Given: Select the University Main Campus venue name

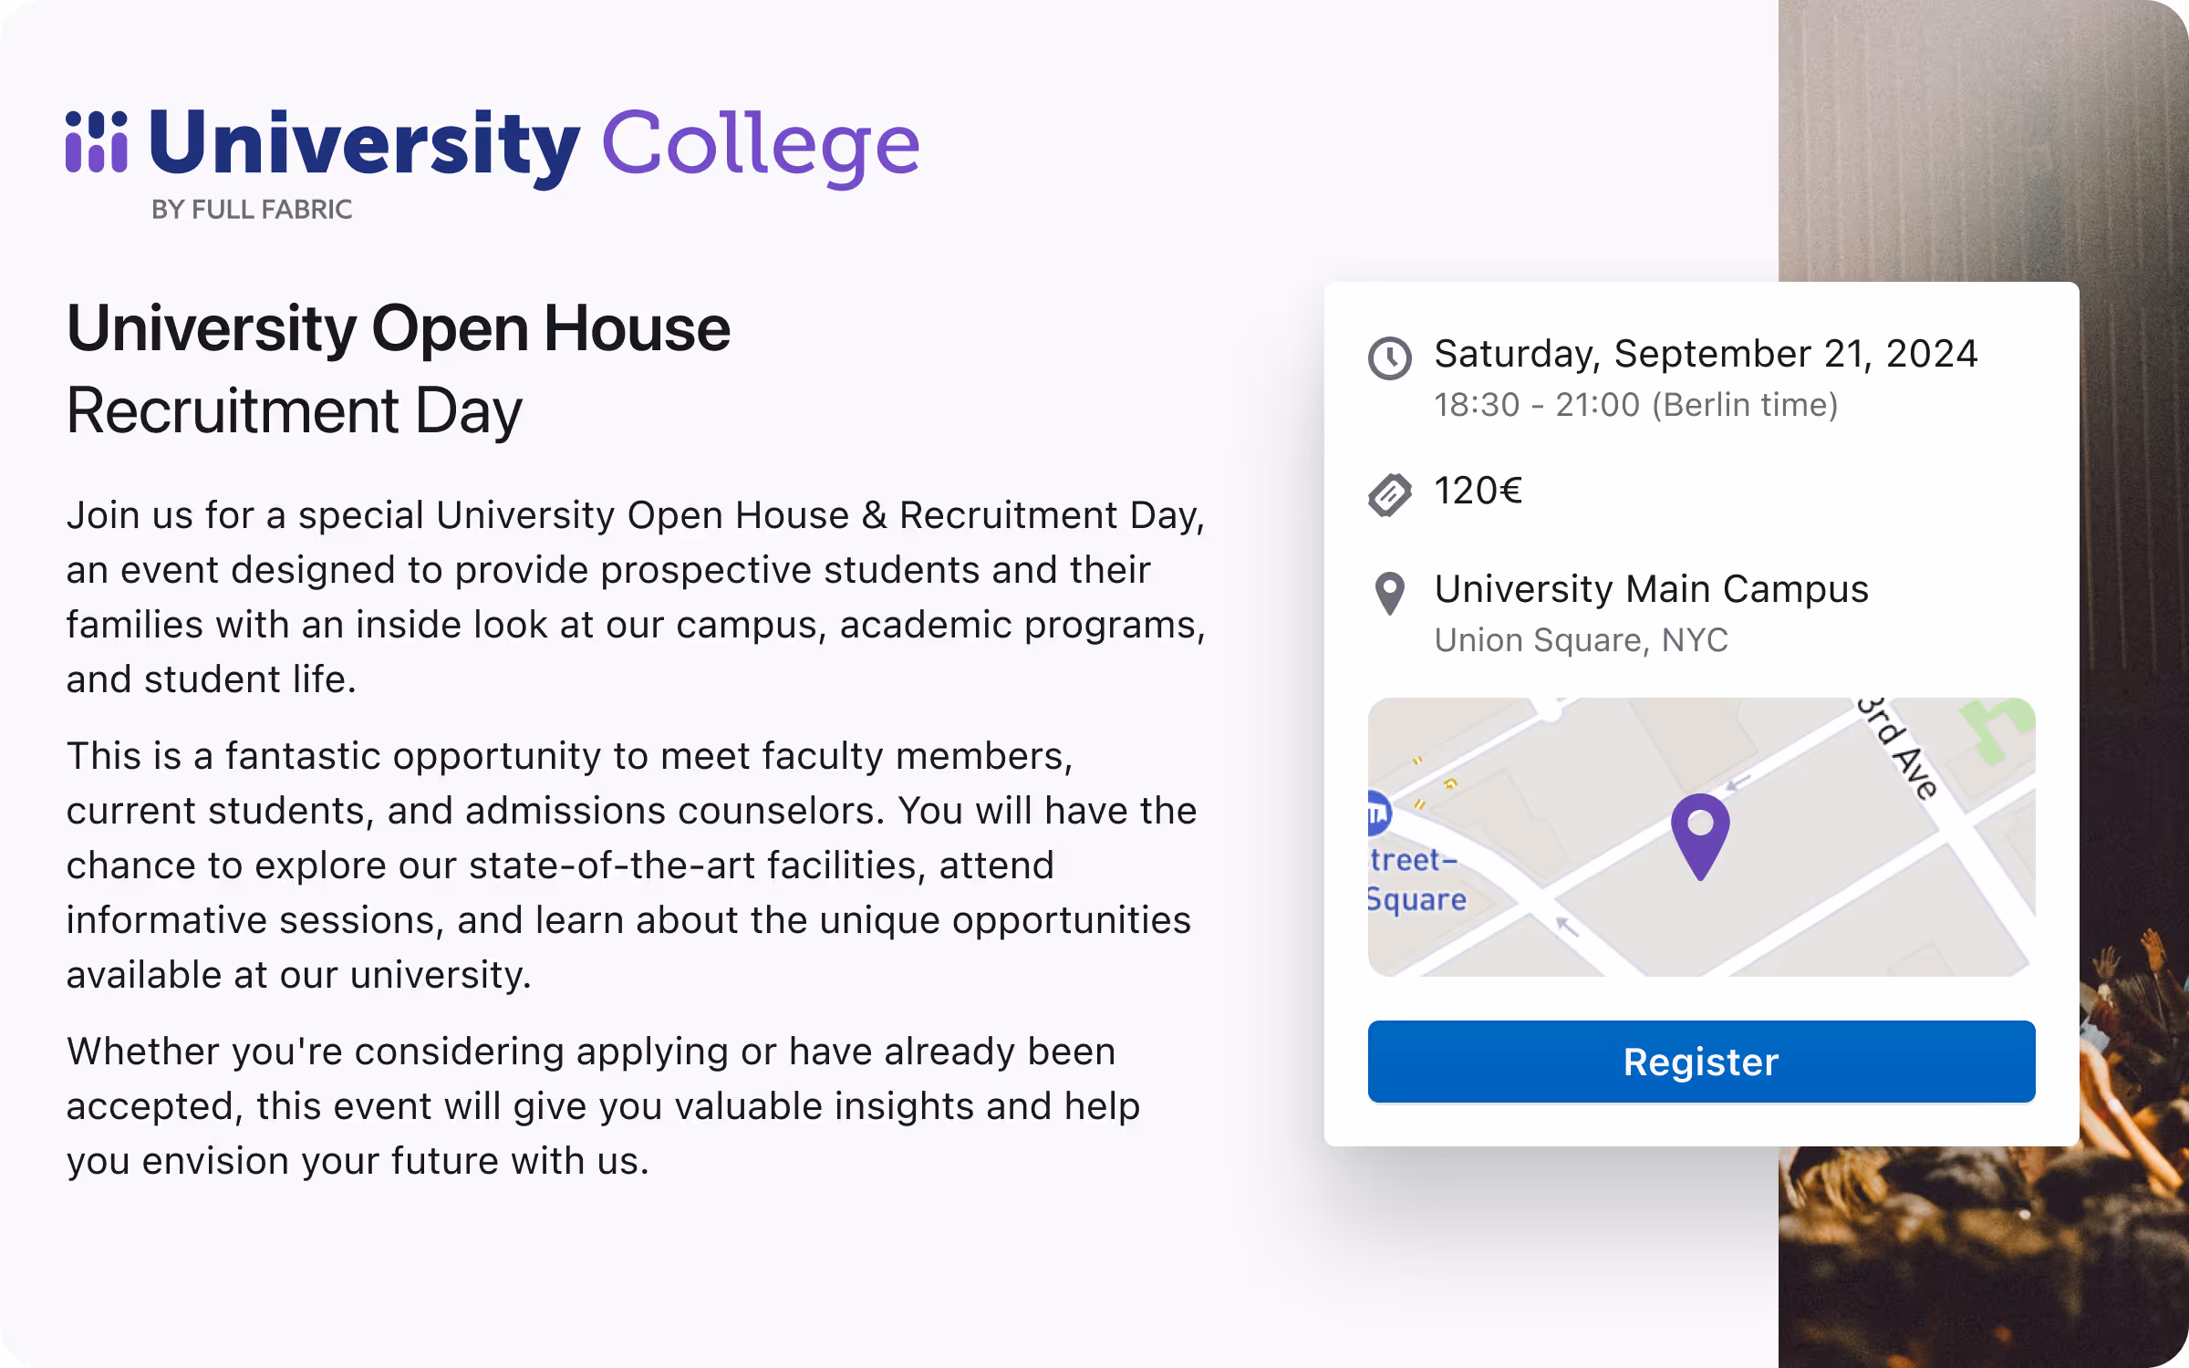Looking at the screenshot, I should (1651, 589).
